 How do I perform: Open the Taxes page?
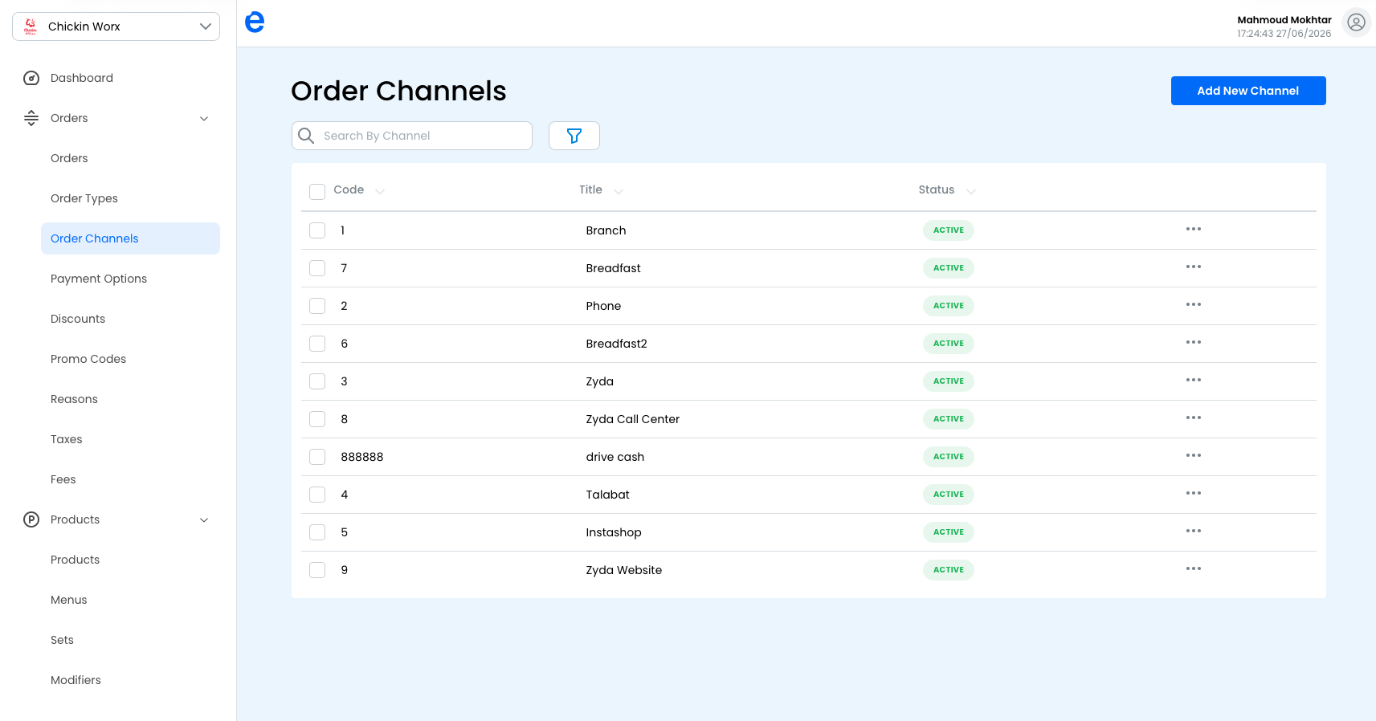pos(67,439)
